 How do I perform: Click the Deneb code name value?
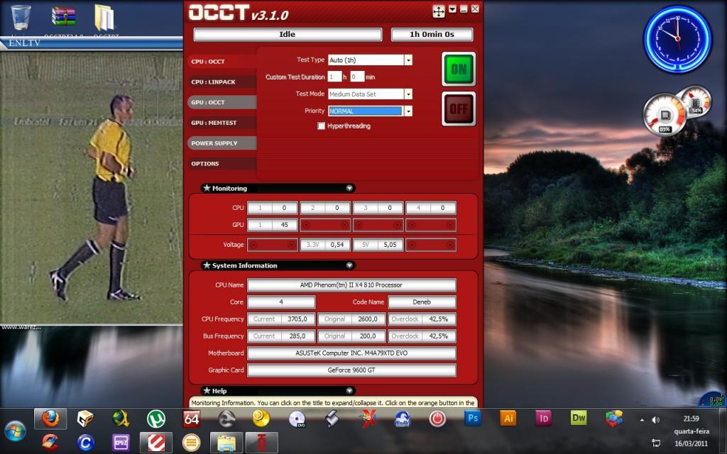[x=422, y=302]
